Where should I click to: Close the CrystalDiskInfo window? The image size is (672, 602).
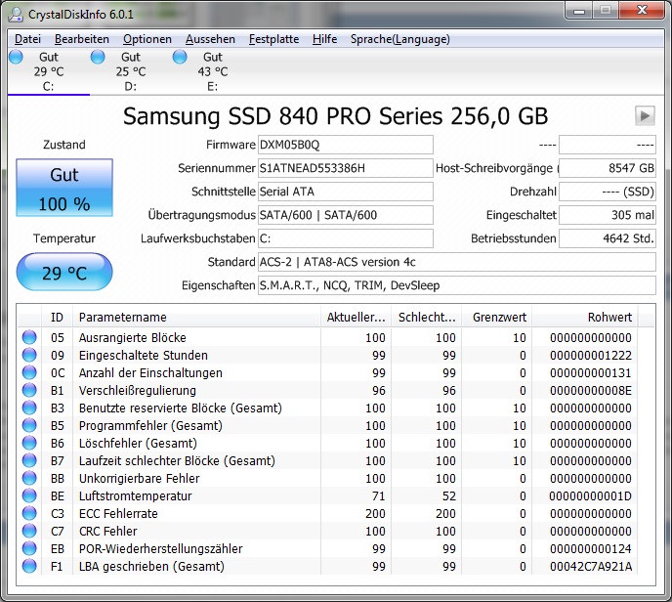pyautogui.click(x=642, y=11)
